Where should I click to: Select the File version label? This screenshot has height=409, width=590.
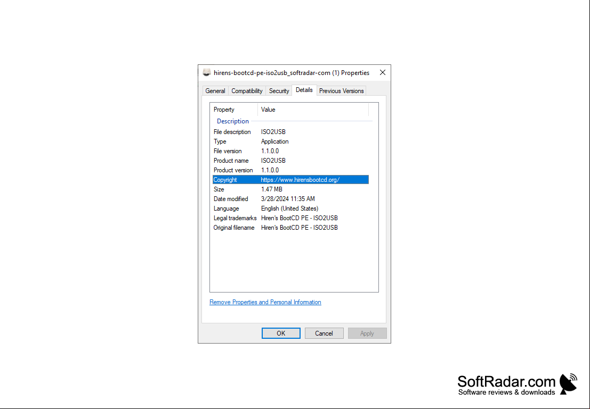point(228,151)
